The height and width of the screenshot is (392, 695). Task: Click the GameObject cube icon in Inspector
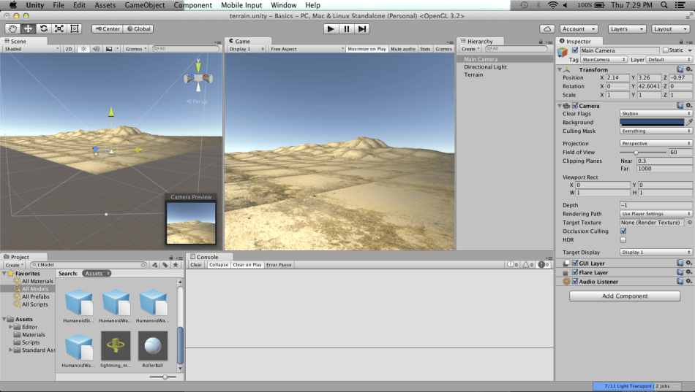563,53
